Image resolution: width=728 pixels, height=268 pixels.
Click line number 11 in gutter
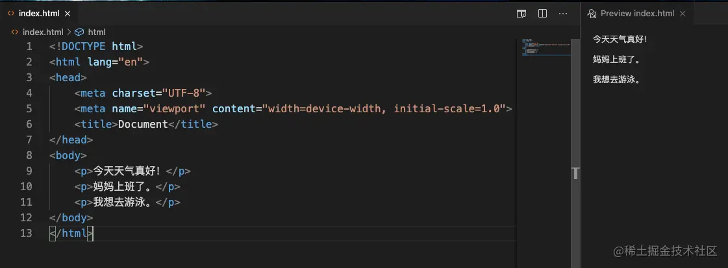27,202
